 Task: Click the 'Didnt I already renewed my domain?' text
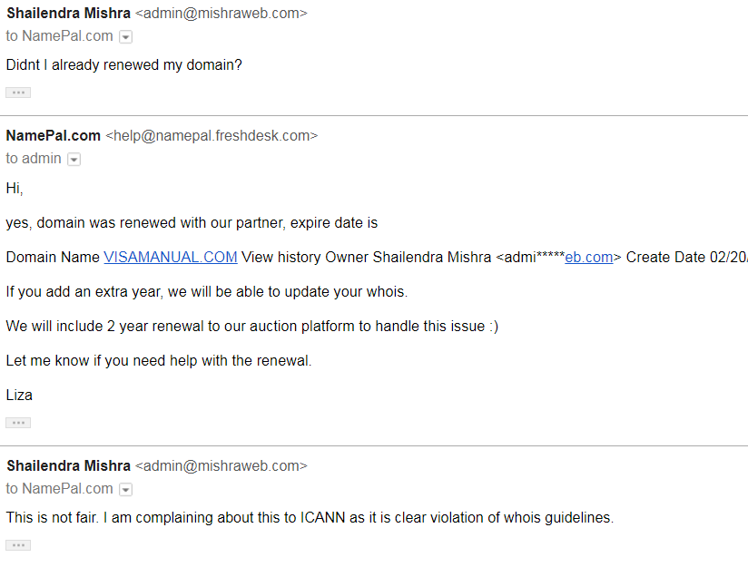click(124, 64)
